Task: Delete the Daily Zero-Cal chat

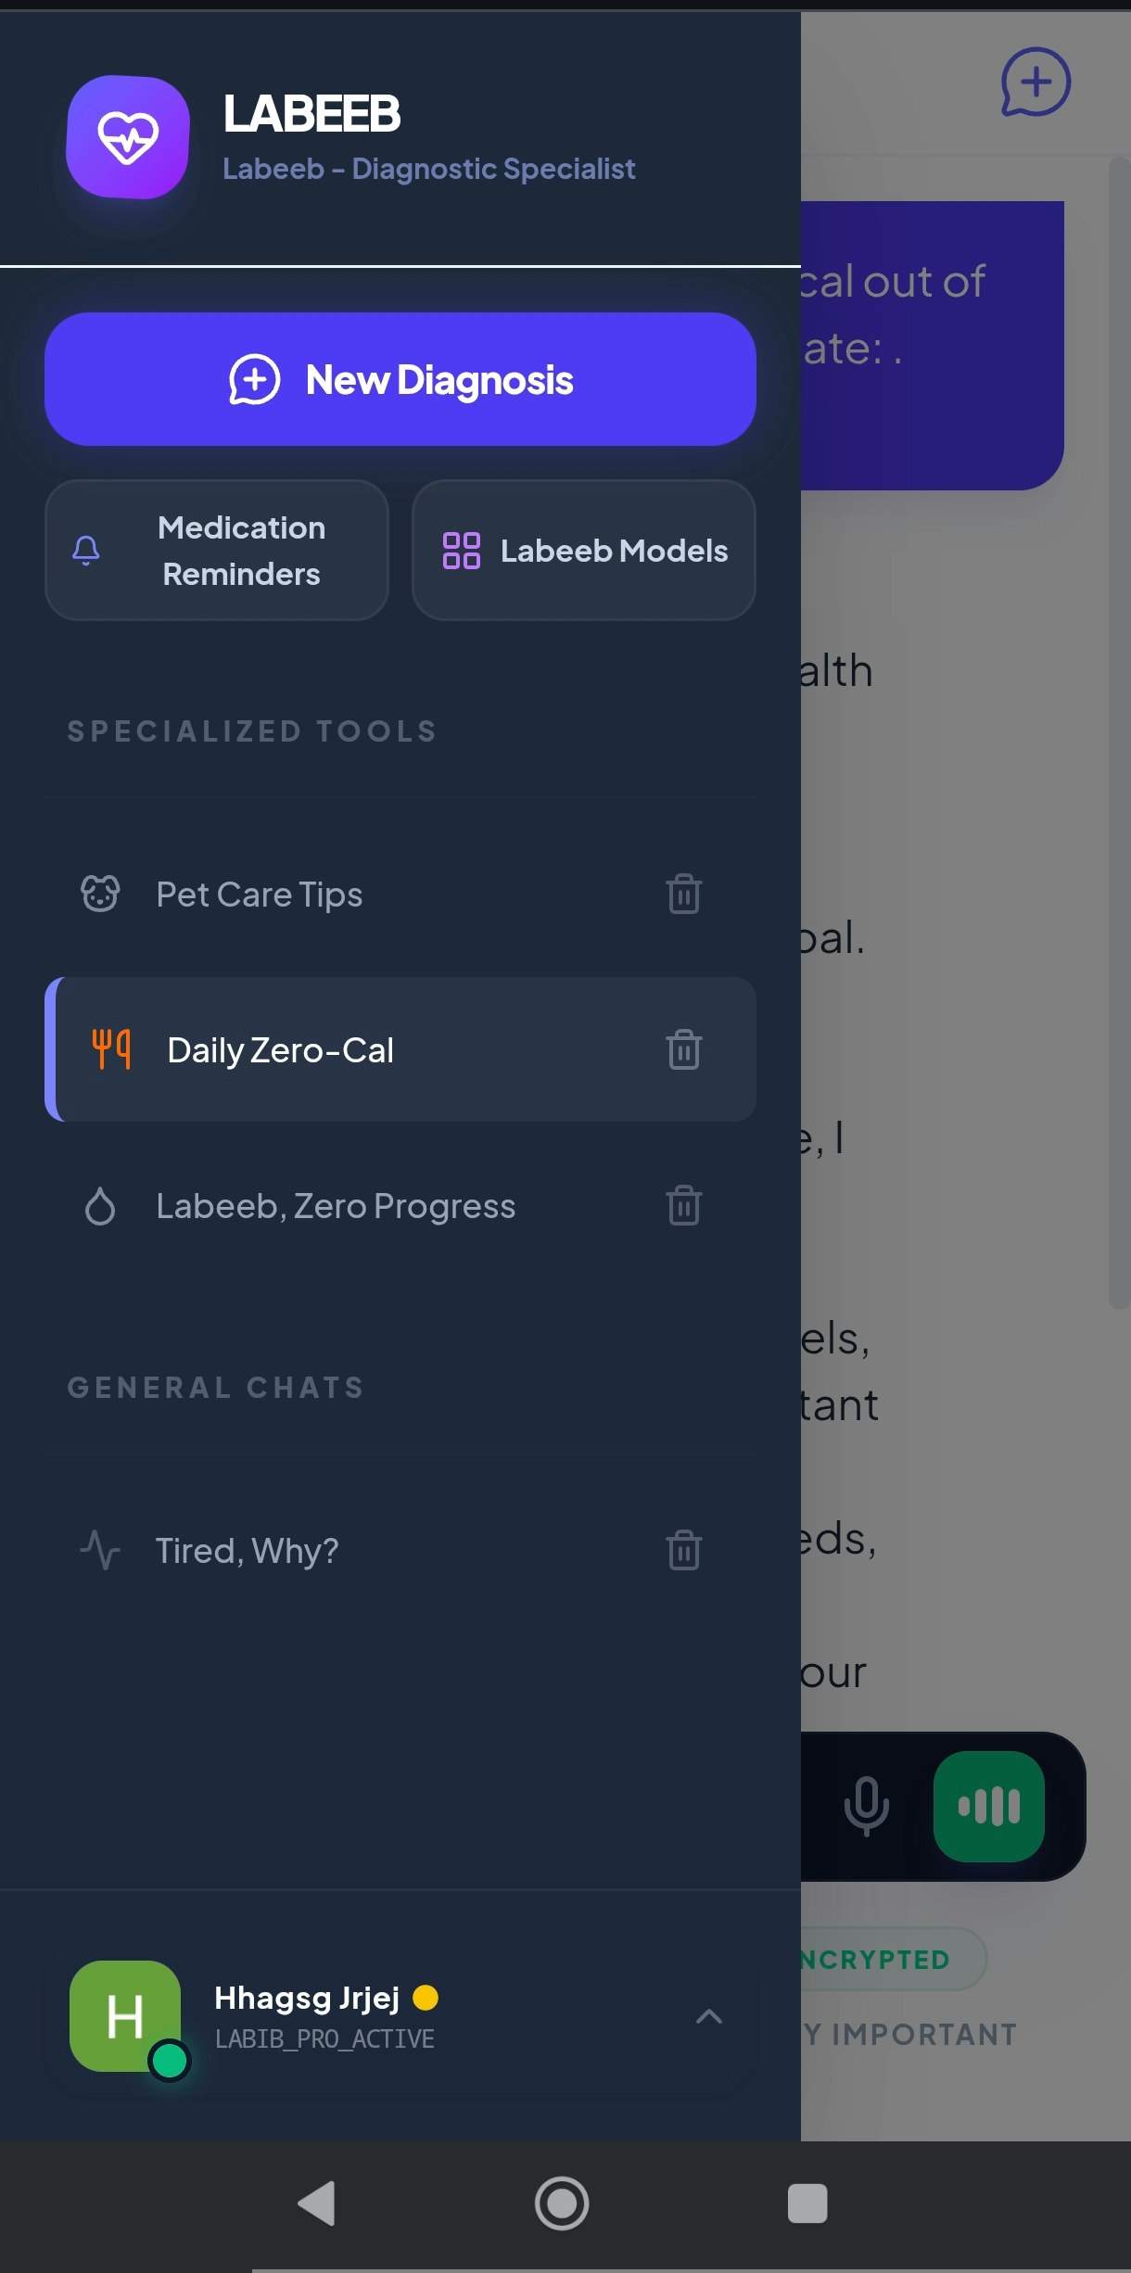Action: [683, 1050]
